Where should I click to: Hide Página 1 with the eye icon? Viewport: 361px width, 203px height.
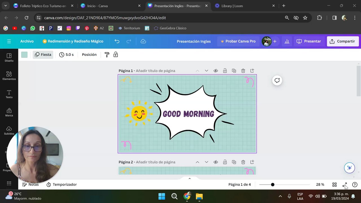coord(216,71)
